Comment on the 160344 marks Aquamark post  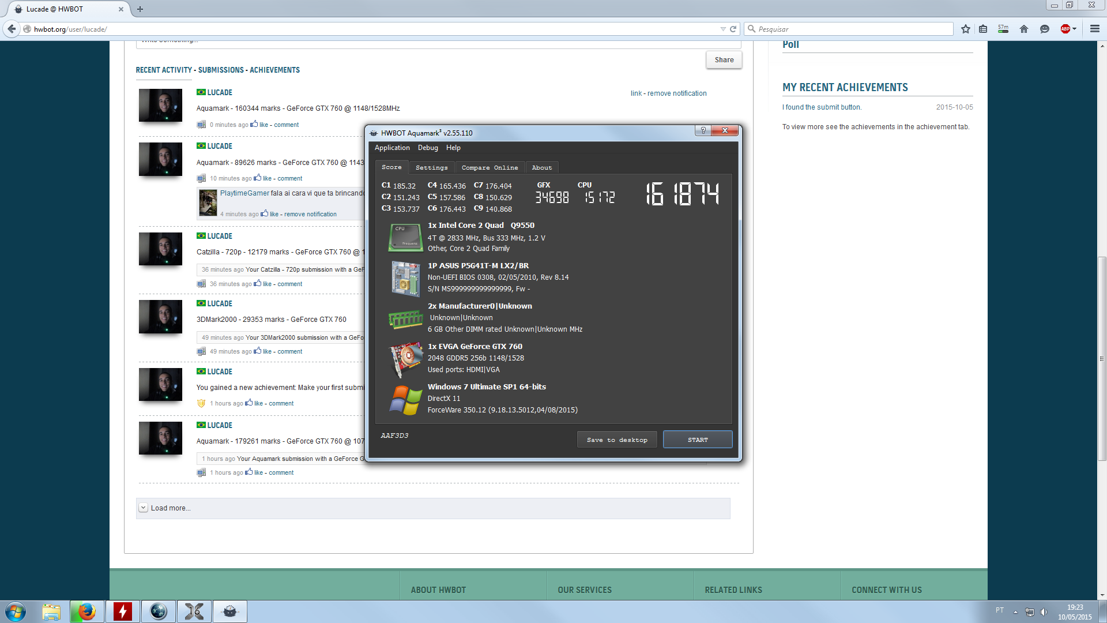click(x=286, y=125)
